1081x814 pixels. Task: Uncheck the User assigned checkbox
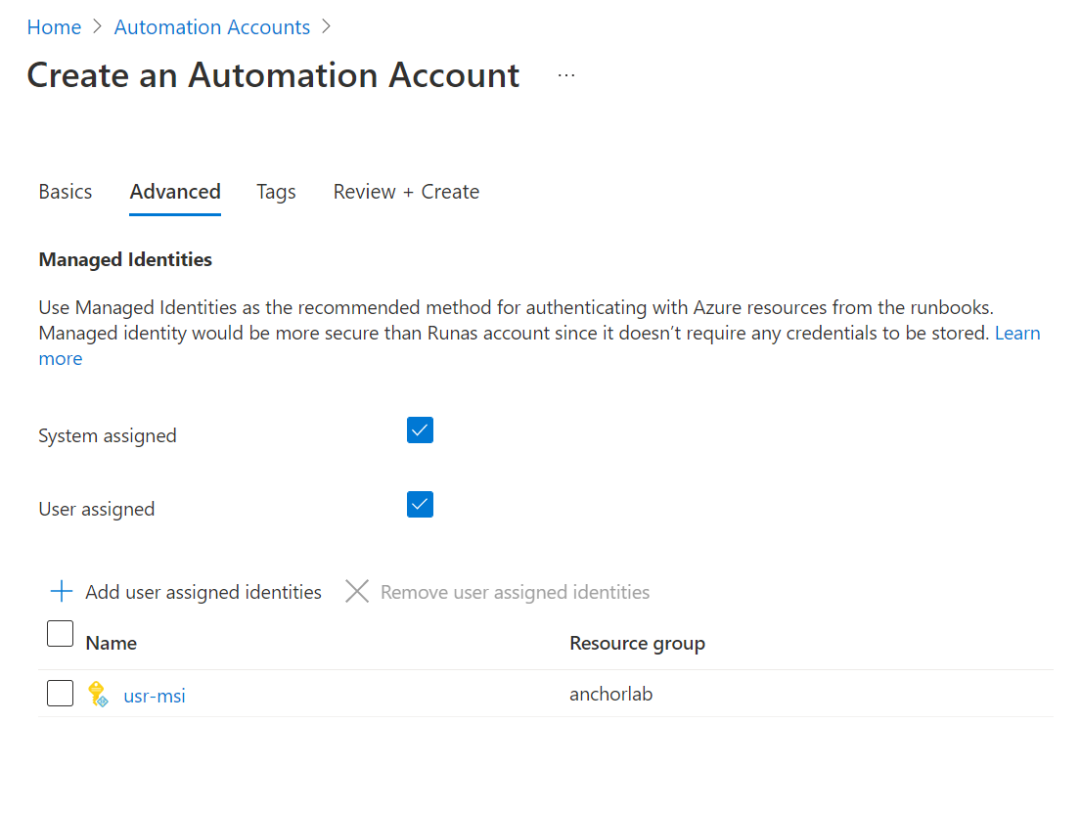[x=420, y=505]
